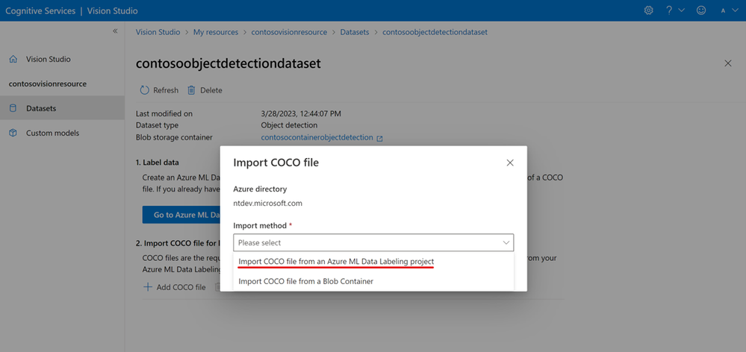Click the Azure directory label
746x352 pixels.
point(260,189)
